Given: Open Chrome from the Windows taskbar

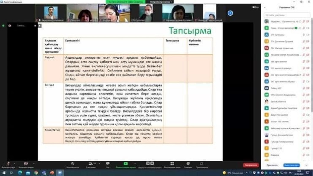Looking at the screenshot, I should pyautogui.click(x=36, y=173).
